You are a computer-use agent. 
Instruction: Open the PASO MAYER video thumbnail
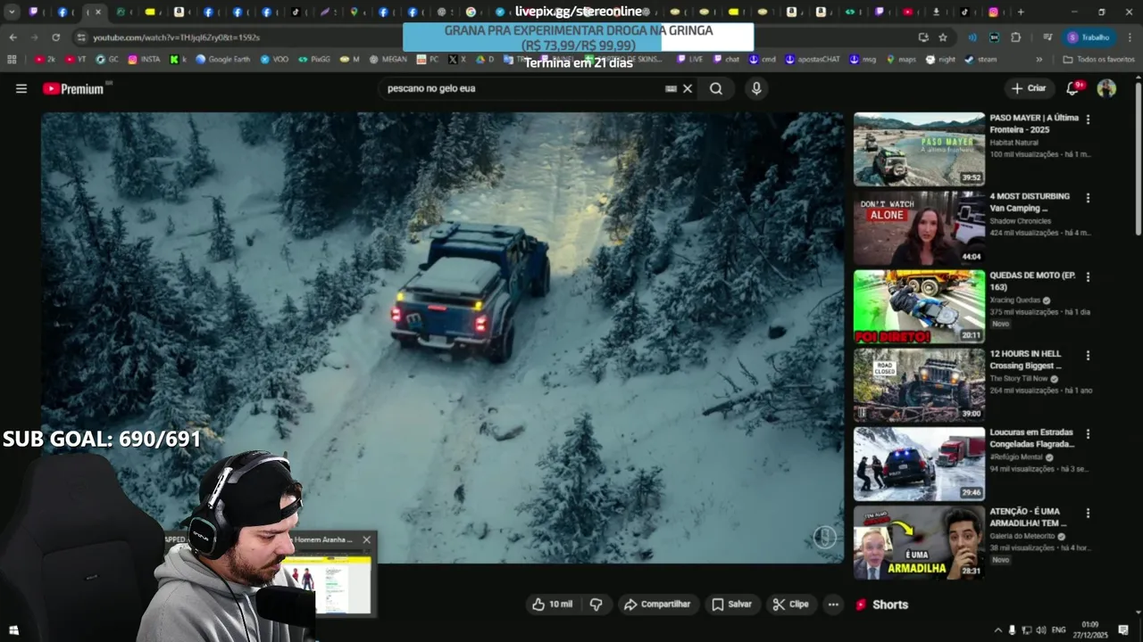[x=919, y=149]
